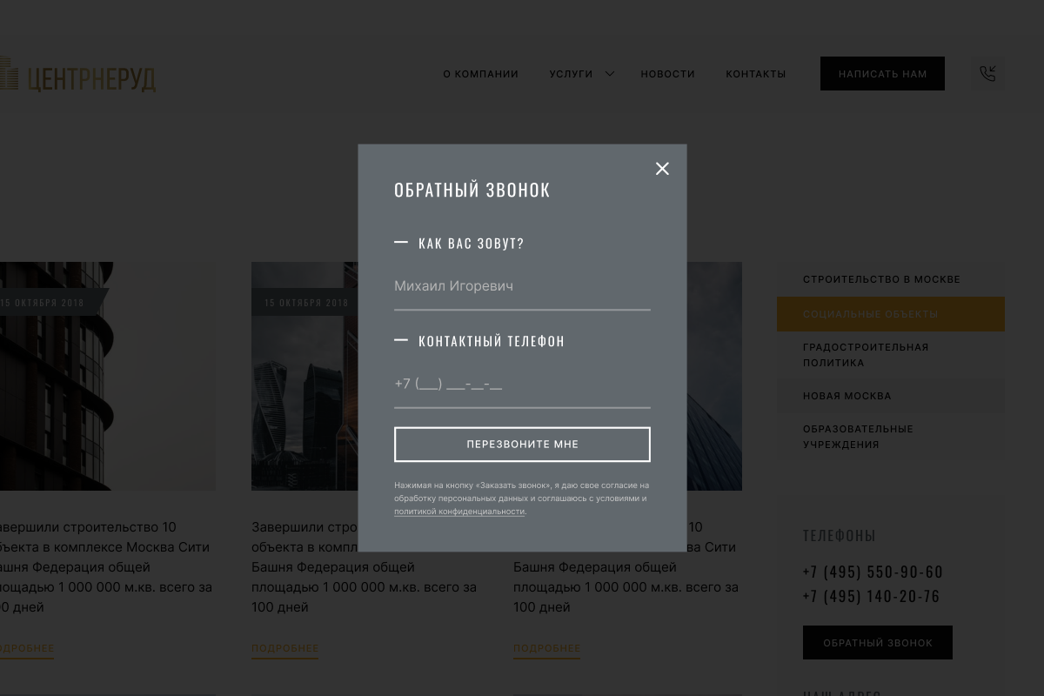The width and height of the screenshot is (1044, 696).
Task: Open Подробнее link under second article
Action: pyautogui.click(x=284, y=649)
